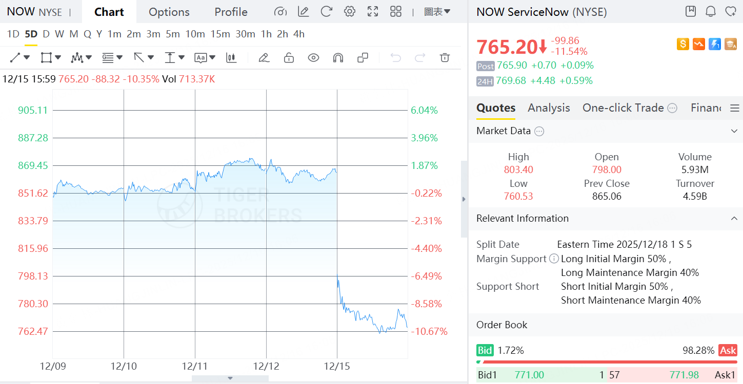Viewport: 743px width, 384px height.
Task: Open chart settings gear icon
Action: coord(350,12)
